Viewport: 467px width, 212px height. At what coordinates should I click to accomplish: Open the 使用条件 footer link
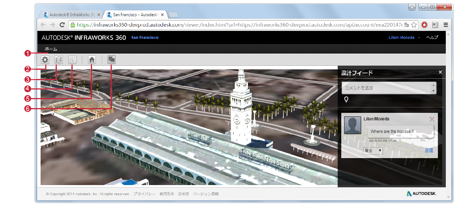tap(167, 194)
